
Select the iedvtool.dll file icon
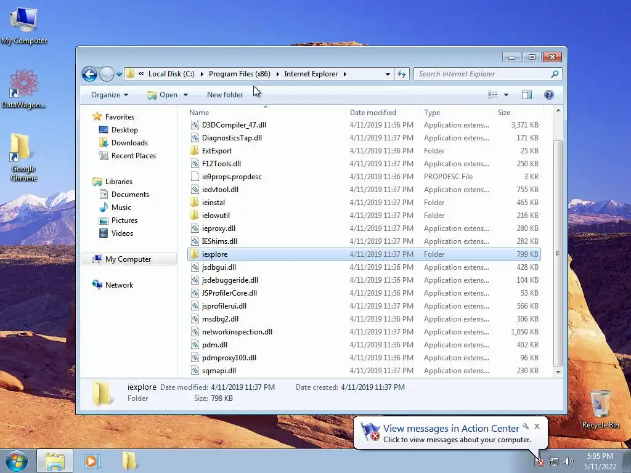coord(195,190)
